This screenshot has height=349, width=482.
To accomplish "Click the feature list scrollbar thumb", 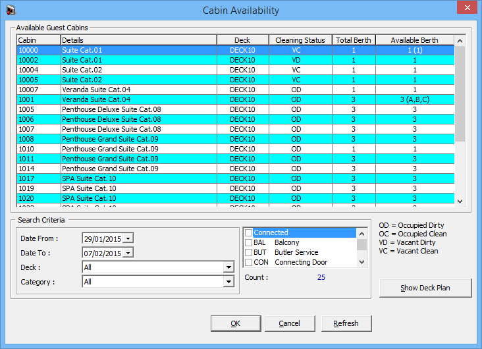I will coord(361,244).
